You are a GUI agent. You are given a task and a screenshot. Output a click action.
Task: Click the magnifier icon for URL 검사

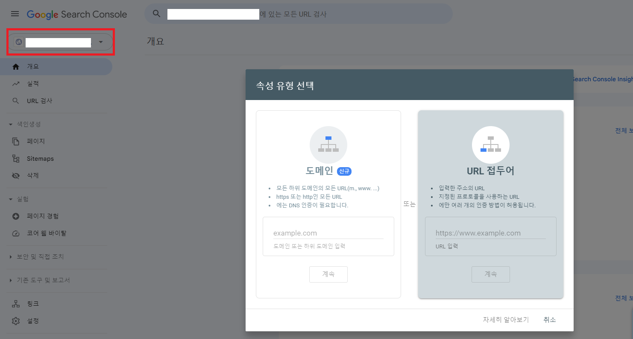click(16, 101)
